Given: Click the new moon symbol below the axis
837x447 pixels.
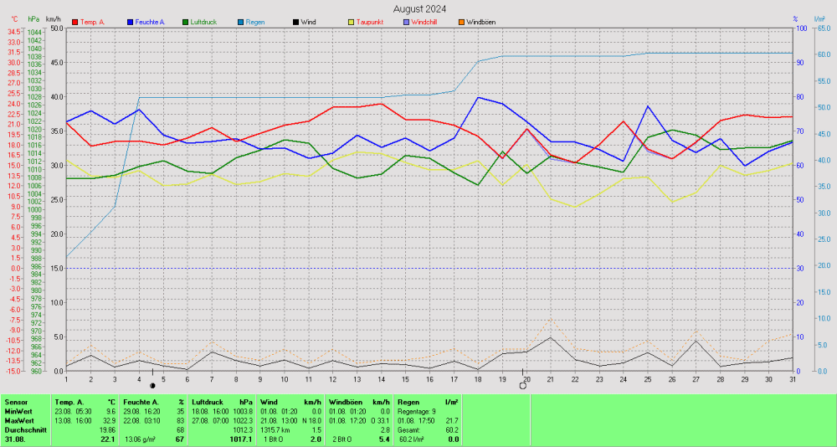Looking at the screenshot, I should [x=152, y=385].
